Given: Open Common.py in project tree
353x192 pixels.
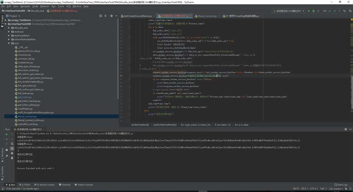Looking at the screenshot, I should (x=24, y=55).
